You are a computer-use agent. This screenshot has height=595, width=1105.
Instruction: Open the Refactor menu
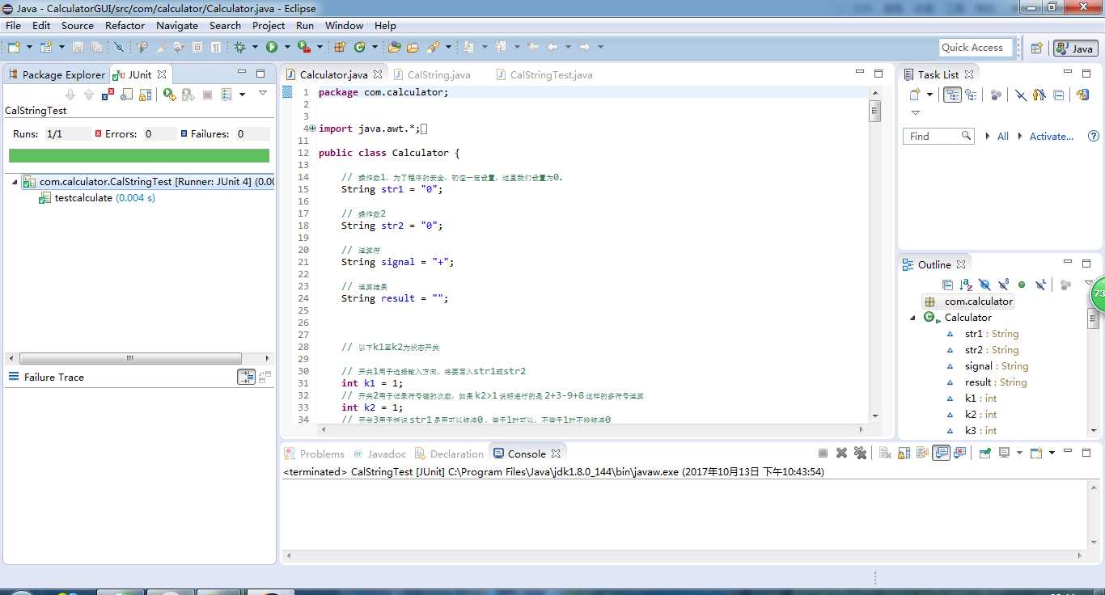point(125,25)
